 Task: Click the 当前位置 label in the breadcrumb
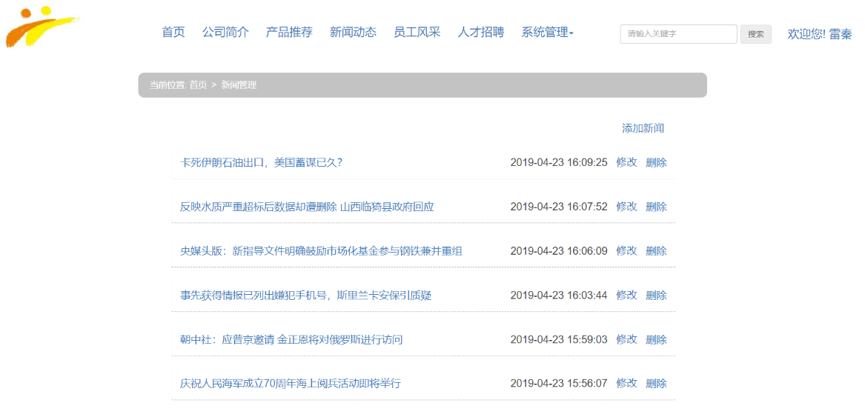(168, 85)
